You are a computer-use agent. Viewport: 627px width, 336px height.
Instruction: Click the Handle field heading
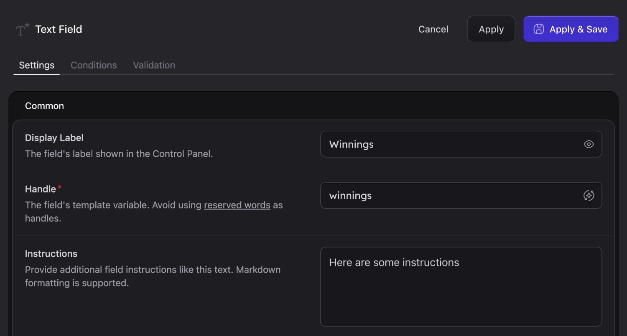[41, 189]
